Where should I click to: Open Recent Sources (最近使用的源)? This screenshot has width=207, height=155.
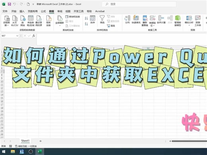coord(39,21)
